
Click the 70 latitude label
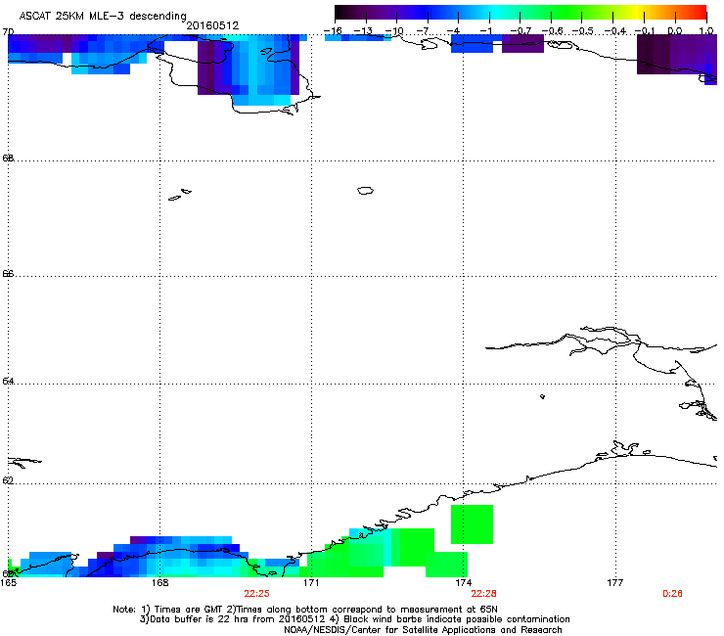8,32
